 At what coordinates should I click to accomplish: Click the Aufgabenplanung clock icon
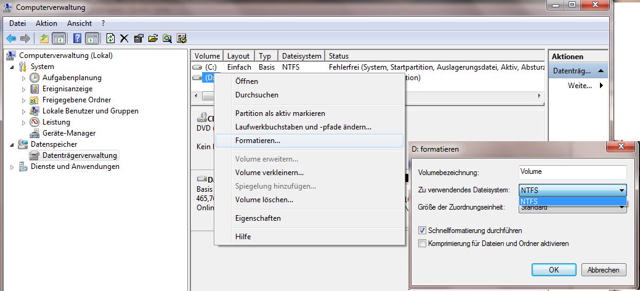(34, 78)
